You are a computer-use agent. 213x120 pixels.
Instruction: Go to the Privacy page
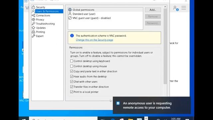click(40, 20)
